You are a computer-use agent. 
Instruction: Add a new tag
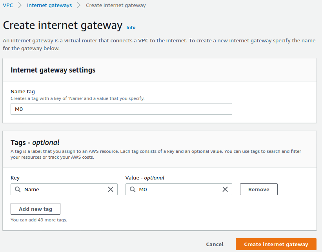point(35,209)
